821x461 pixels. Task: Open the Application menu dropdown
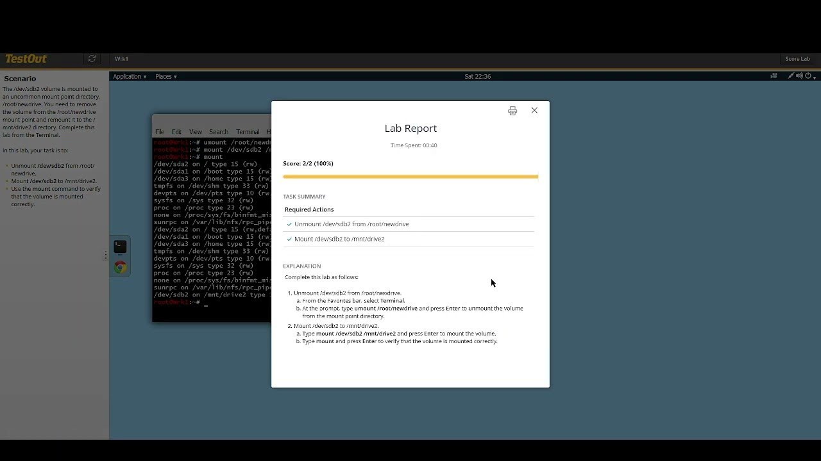pos(130,76)
